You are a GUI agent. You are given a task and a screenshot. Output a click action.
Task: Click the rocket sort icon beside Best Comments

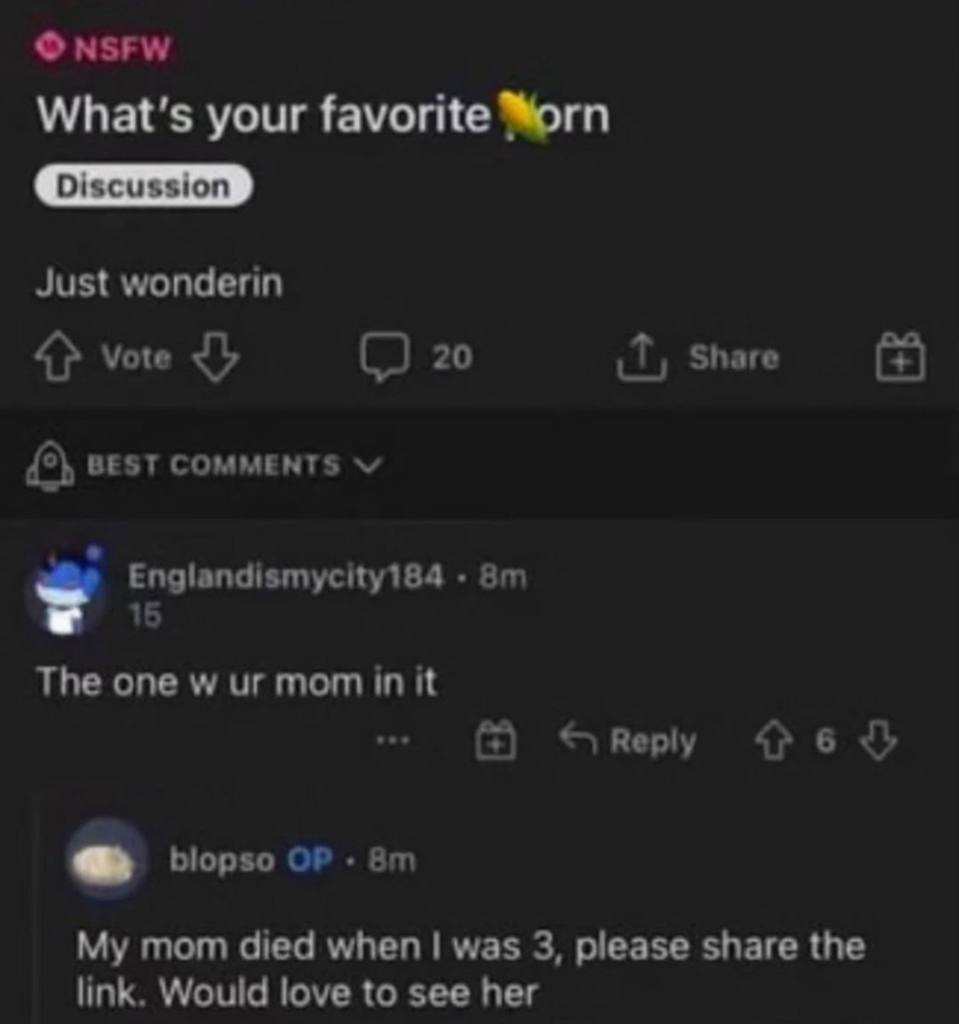tap(50, 466)
